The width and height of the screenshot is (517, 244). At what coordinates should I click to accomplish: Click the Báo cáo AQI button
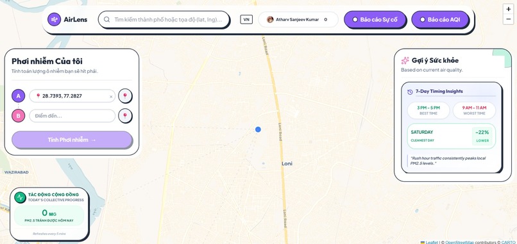440,19
